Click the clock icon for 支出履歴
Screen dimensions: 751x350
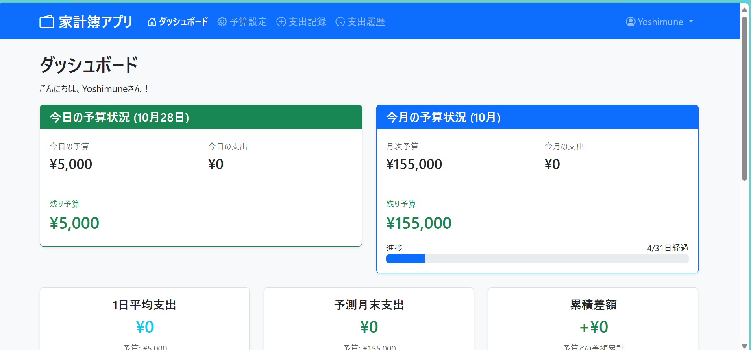pyautogui.click(x=340, y=22)
